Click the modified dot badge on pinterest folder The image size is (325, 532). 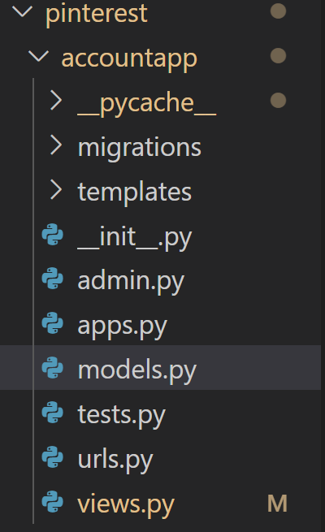tap(278, 11)
